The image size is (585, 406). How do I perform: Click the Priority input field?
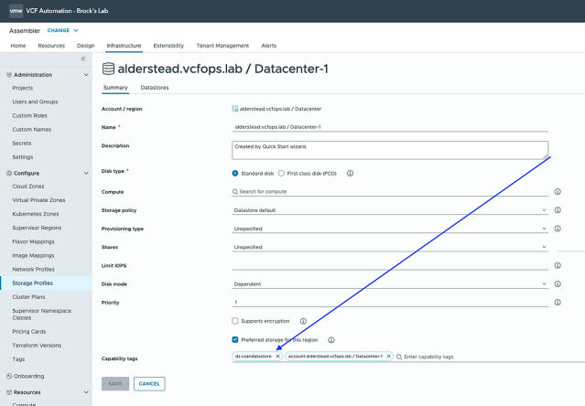click(390, 302)
